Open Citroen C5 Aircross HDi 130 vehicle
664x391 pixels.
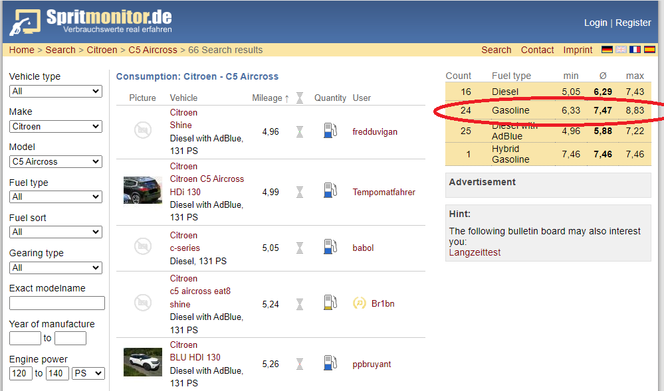(x=207, y=185)
